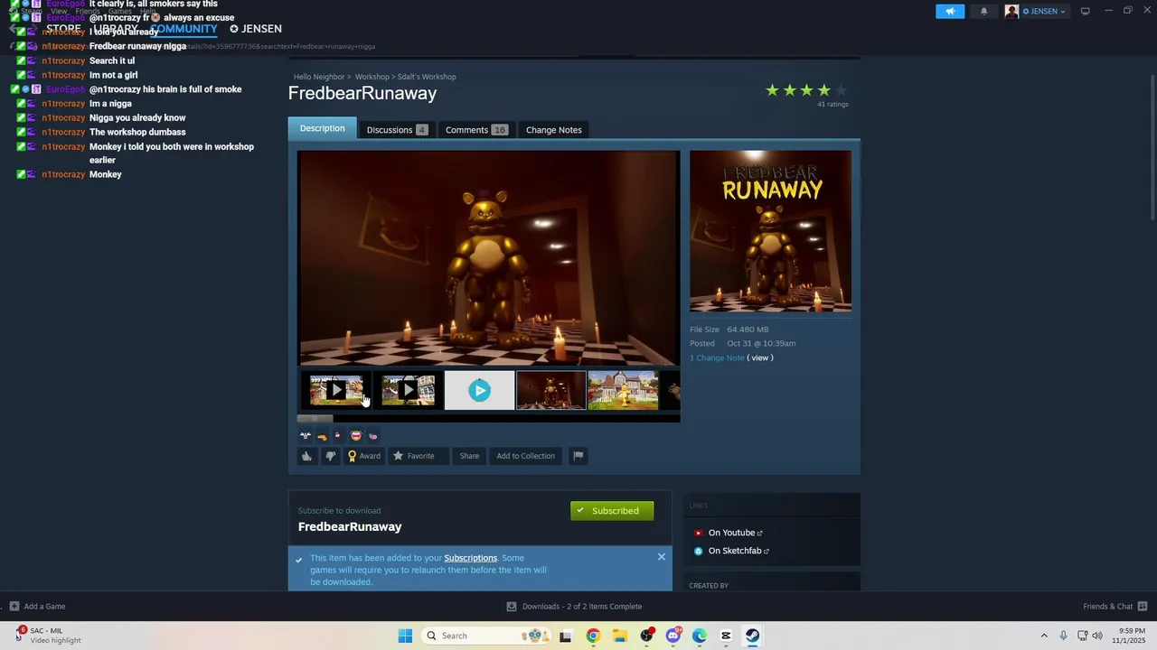Play the first video thumbnail

tap(336, 390)
